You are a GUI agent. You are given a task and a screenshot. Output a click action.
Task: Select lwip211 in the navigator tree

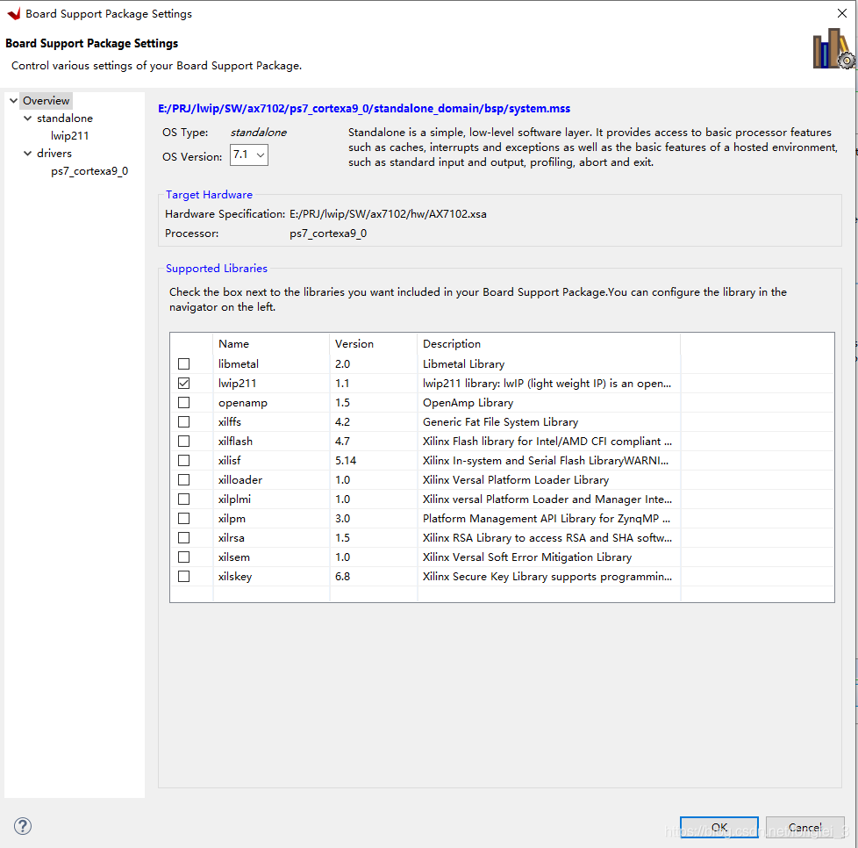(x=69, y=136)
